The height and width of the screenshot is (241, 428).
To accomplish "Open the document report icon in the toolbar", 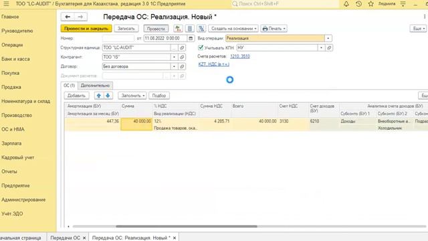I will point(190,28).
